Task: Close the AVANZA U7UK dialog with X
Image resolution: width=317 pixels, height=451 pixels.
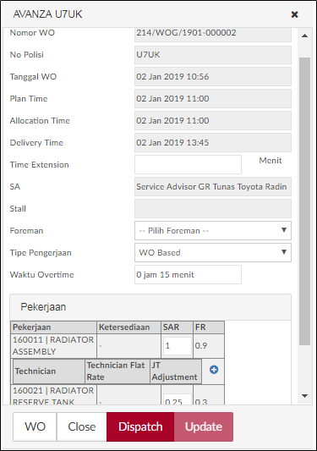Action: pyautogui.click(x=294, y=14)
